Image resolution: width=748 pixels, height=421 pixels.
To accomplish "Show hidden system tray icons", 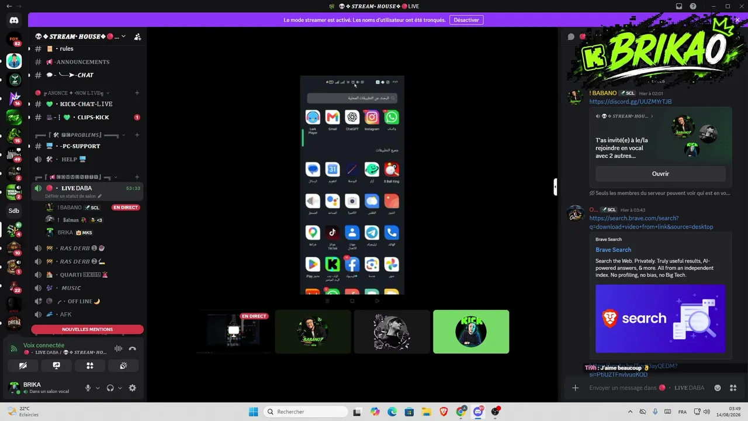I will [x=630, y=412].
